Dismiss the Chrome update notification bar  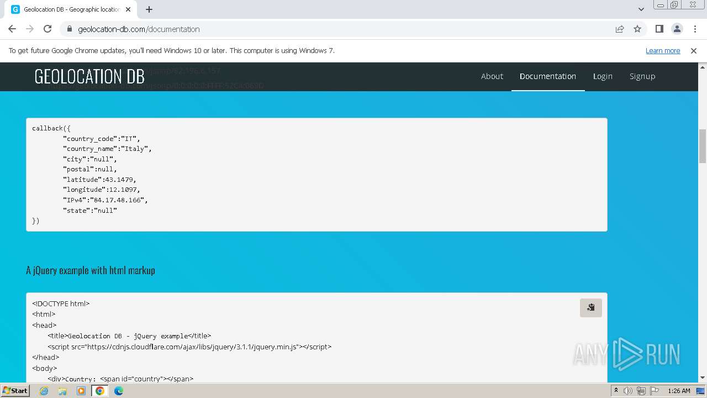694,50
